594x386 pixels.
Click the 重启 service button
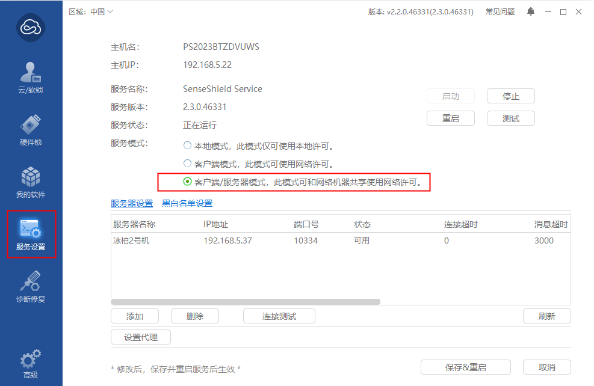(x=450, y=118)
